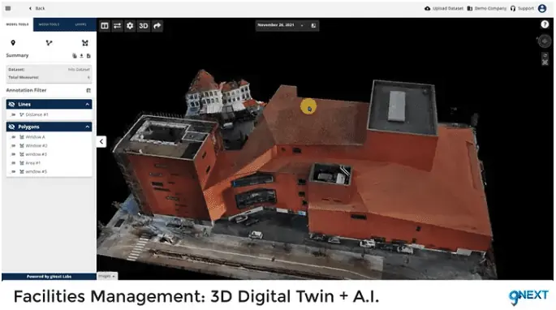Viewport: 556px width, 310px height.
Task: Toggle visibility of all Lines annotations
Action: pyautogui.click(x=11, y=104)
